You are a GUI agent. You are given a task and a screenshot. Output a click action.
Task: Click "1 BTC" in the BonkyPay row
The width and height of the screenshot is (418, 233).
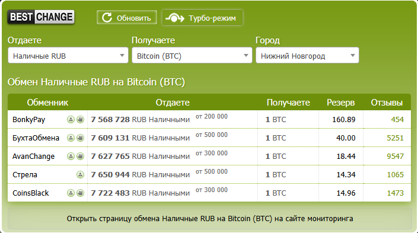point(276,119)
